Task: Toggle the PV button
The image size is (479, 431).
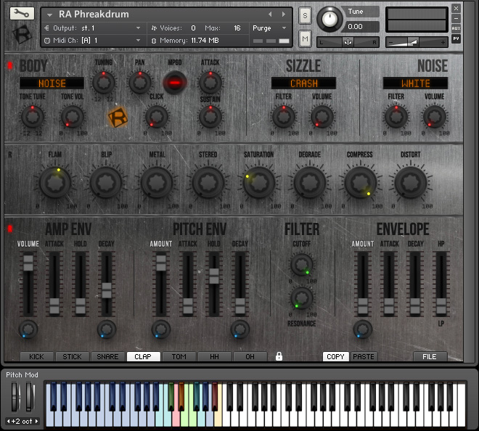Action: tap(456, 38)
